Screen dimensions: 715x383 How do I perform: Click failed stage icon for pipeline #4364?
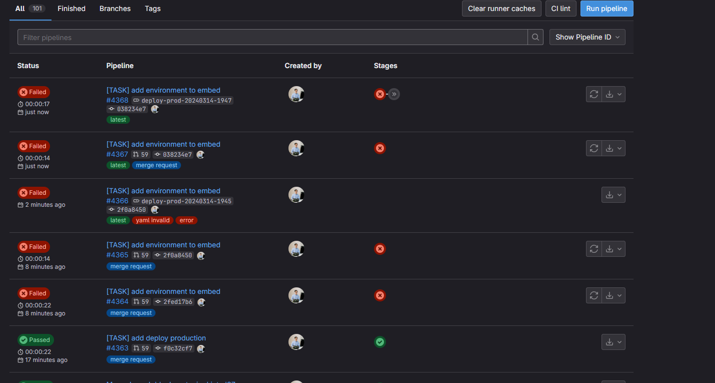[x=380, y=295]
